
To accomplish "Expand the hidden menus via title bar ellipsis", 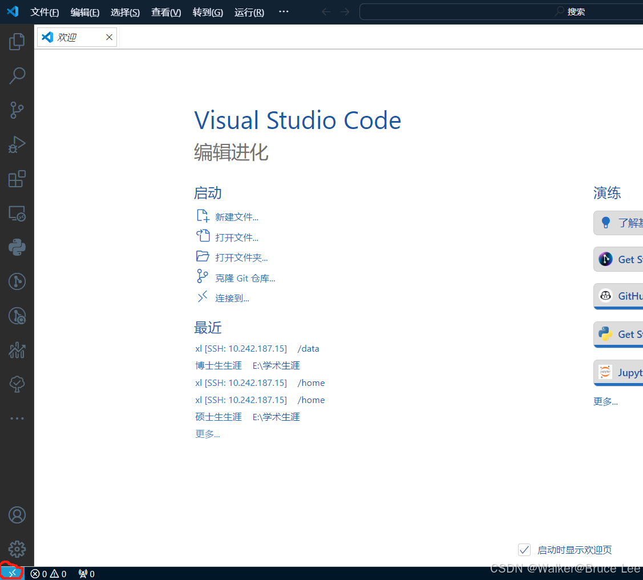I will tap(284, 12).
